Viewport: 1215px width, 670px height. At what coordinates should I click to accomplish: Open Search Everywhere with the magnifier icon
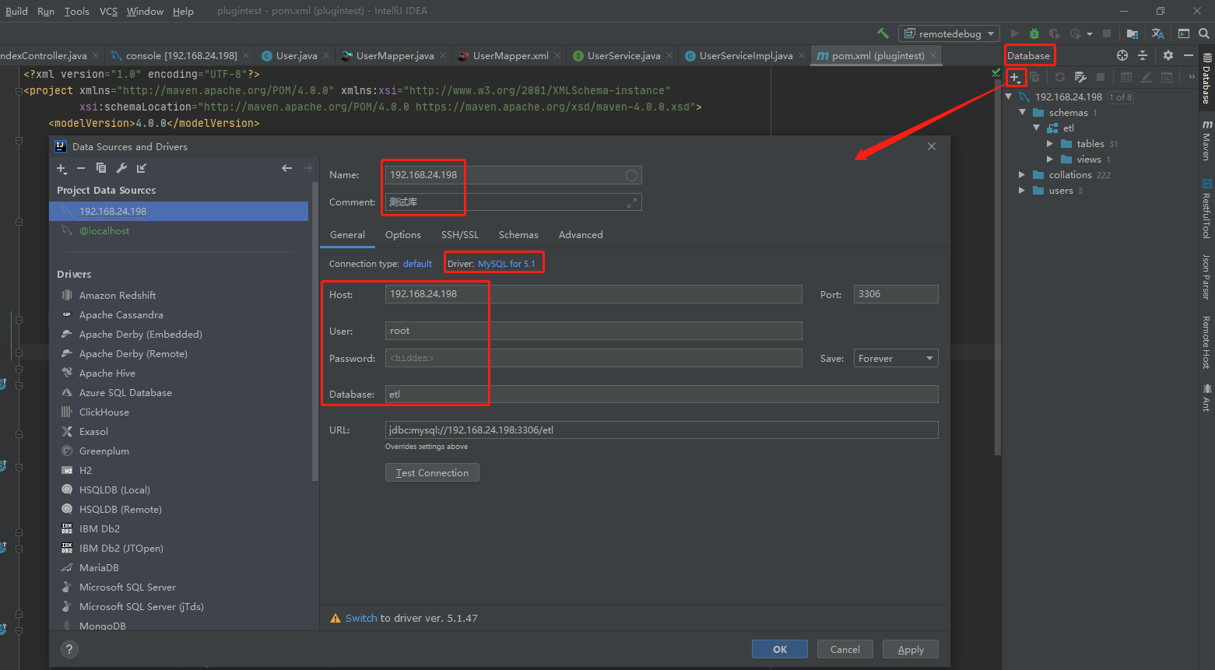(x=1204, y=33)
